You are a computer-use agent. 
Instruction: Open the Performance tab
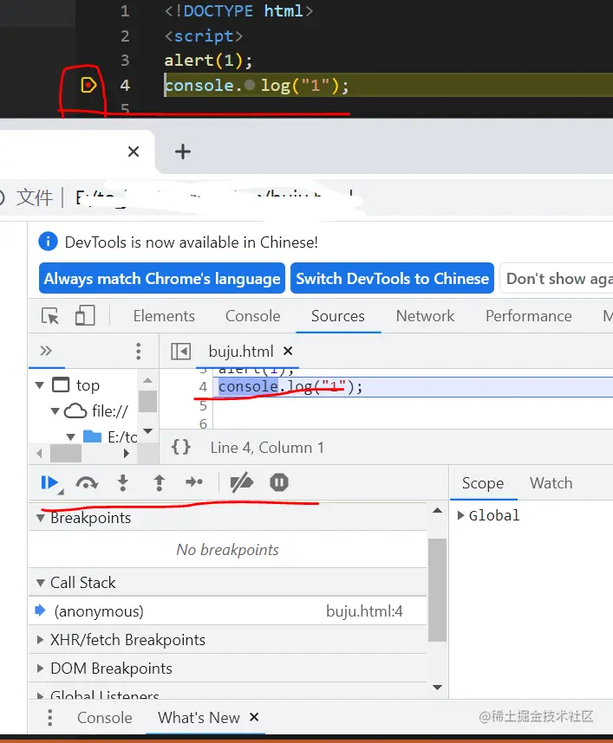(529, 316)
